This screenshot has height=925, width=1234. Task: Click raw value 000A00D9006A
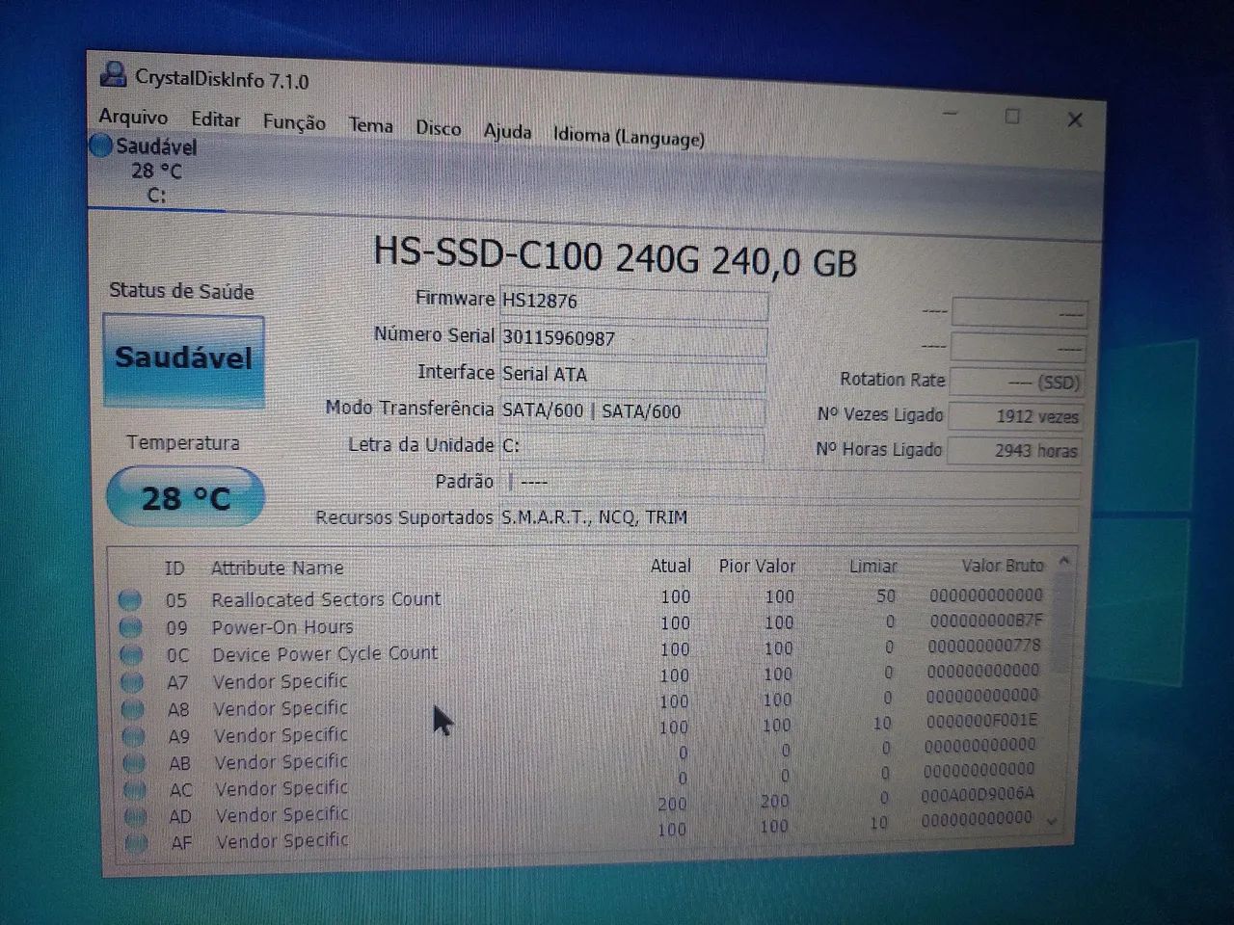click(x=977, y=794)
